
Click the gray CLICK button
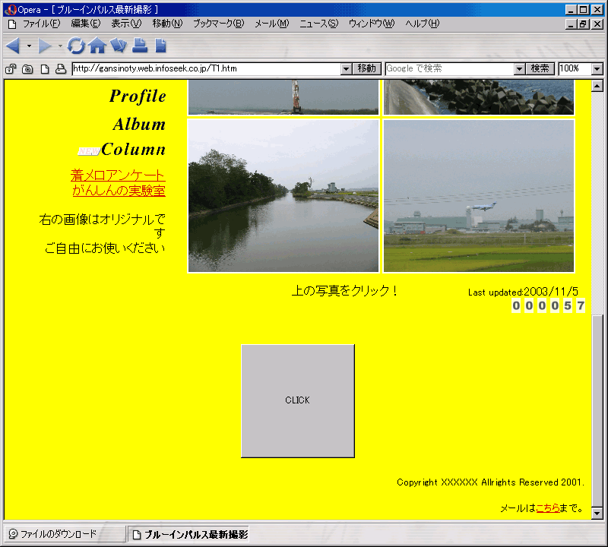click(298, 401)
